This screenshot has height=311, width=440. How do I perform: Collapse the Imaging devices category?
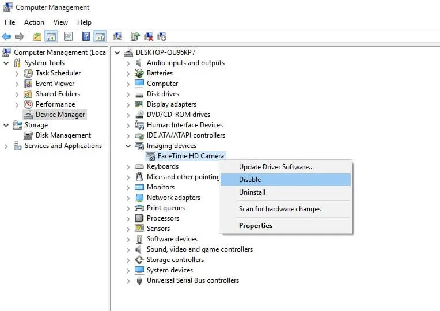[128, 146]
